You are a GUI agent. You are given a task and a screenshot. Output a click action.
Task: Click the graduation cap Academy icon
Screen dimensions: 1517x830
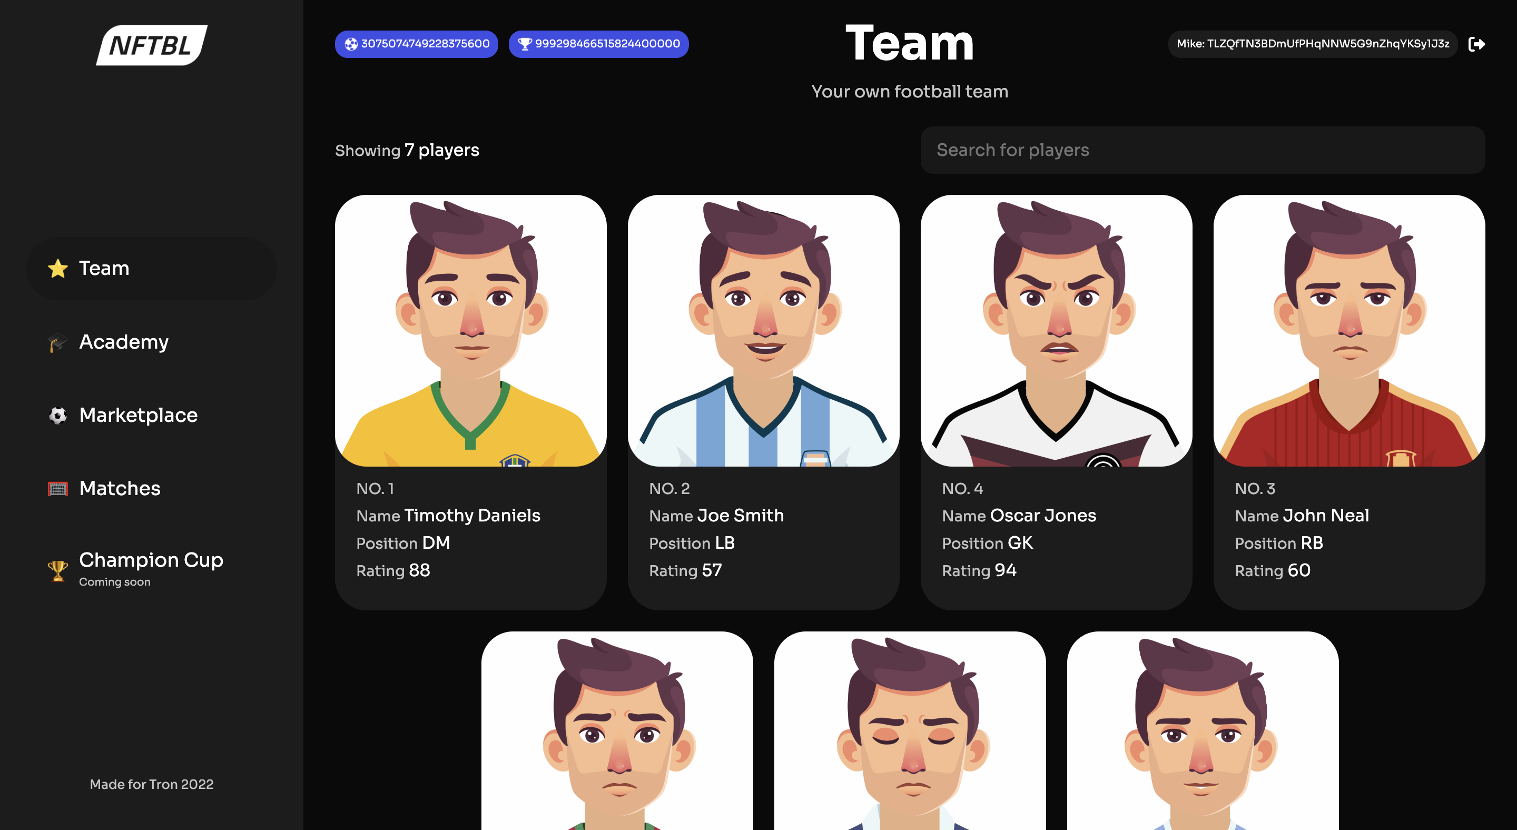pos(58,342)
